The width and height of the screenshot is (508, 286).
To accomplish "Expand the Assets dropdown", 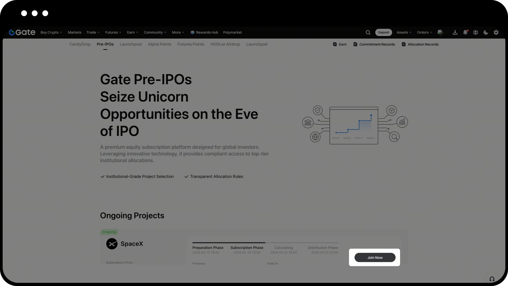I will pos(404,32).
